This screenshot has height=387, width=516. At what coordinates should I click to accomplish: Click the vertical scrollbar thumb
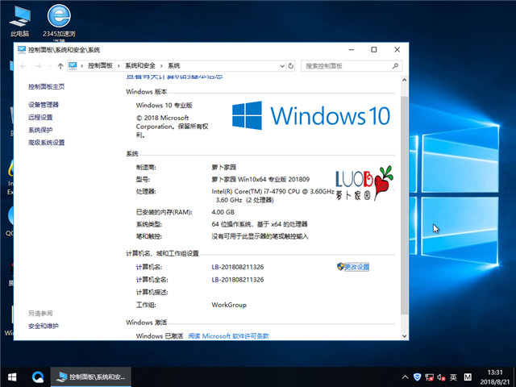405,206
